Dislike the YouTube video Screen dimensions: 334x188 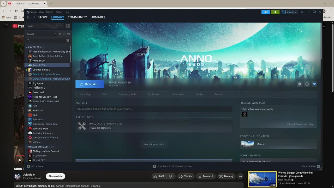click(x=171, y=176)
